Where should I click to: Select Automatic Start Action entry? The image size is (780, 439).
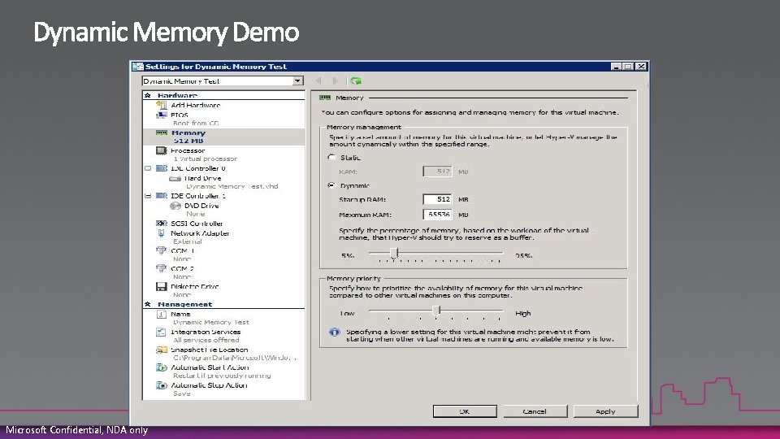[210, 367]
